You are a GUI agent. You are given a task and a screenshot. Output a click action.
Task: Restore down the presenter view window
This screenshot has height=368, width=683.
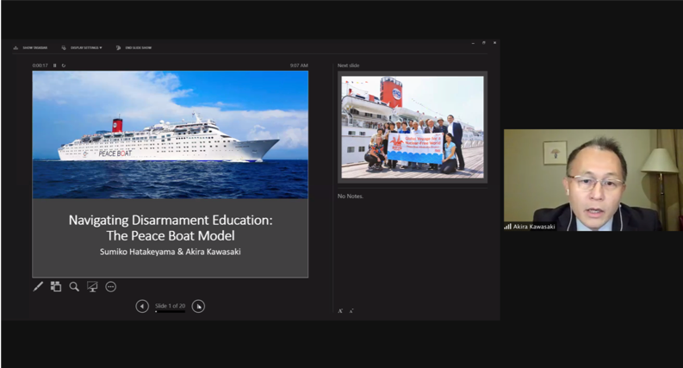tap(484, 42)
